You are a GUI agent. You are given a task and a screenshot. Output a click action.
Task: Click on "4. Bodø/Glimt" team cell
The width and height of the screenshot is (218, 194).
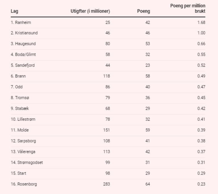point(23,55)
